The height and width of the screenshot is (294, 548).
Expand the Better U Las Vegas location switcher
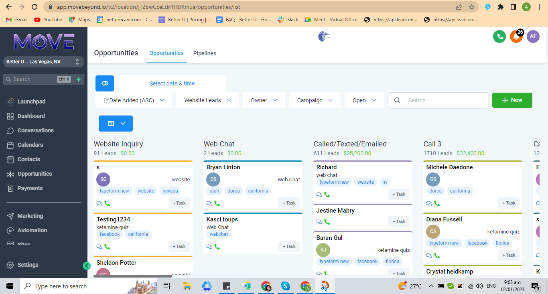coord(44,62)
